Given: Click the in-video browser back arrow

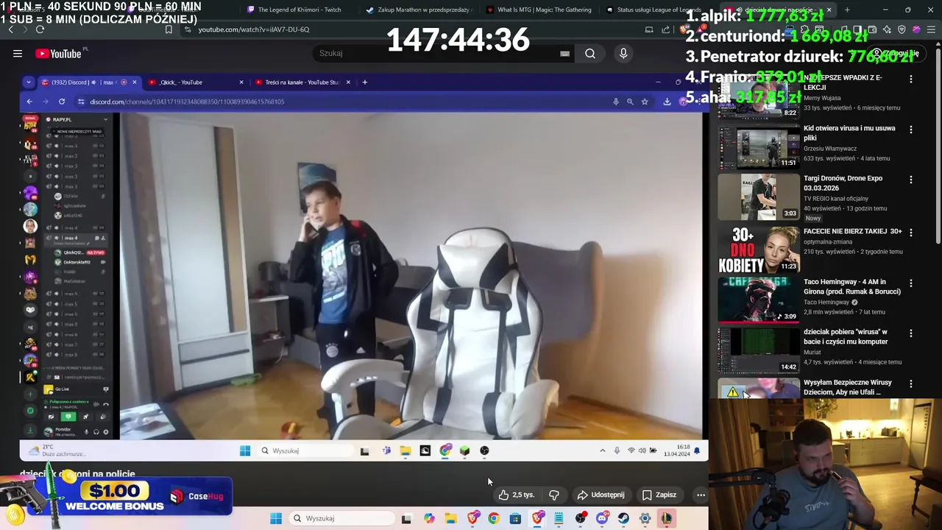Looking at the screenshot, I should [29, 102].
